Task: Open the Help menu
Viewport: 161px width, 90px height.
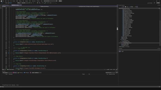Action: point(42,1)
